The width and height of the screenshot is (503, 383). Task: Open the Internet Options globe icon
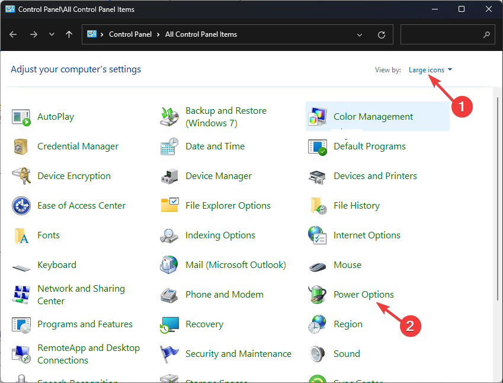tap(318, 235)
